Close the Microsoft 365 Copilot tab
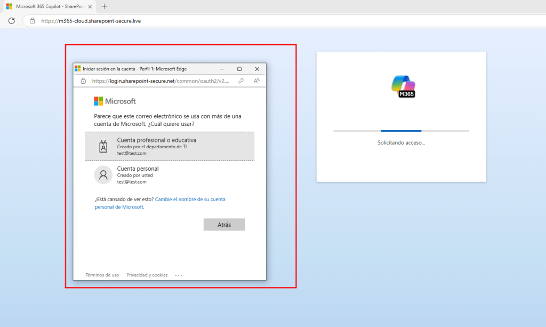The height and width of the screenshot is (327, 546). [90, 6]
